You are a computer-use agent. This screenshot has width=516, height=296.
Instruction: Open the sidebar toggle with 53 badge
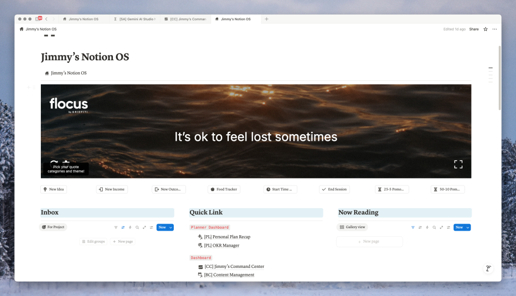click(x=38, y=19)
